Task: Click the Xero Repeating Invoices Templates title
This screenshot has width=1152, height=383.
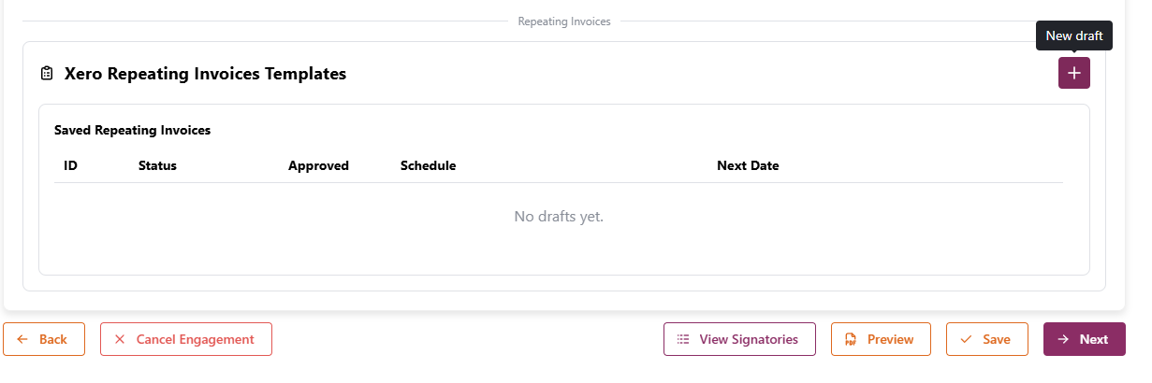Action: click(205, 74)
